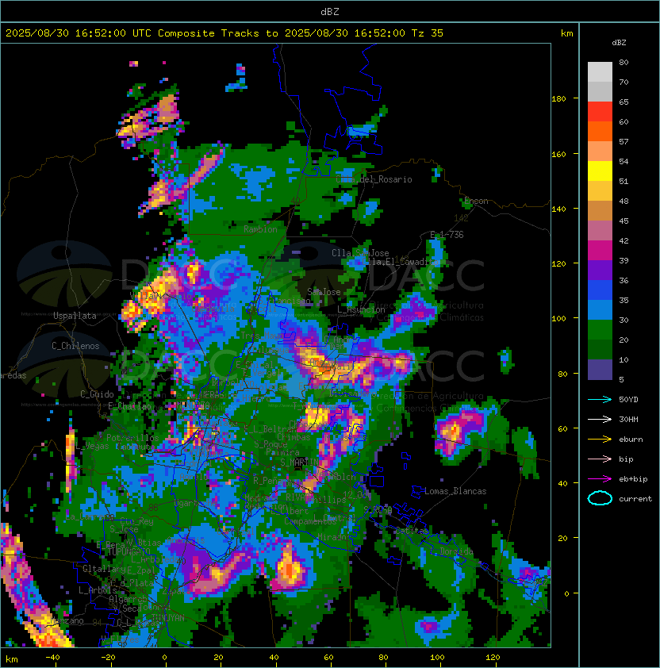Click the 'current' legend label text

pos(635,499)
